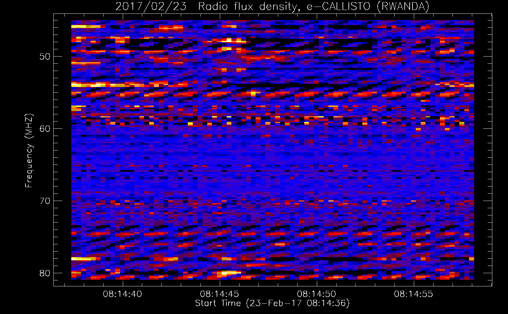Click the x-axis label "Start Time (23-Feb-17 08:14:36)"
The height and width of the screenshot is (314, 508).
click(272, 303)
